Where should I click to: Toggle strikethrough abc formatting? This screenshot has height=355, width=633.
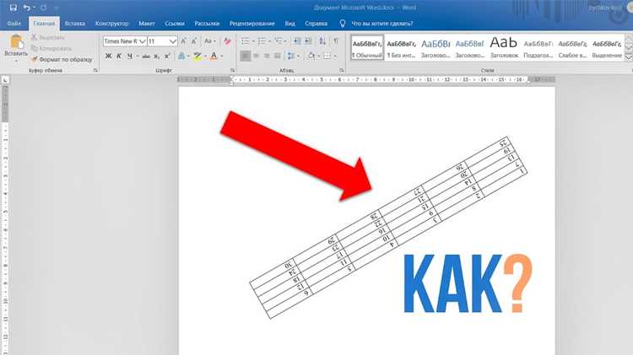coord(146,56)
